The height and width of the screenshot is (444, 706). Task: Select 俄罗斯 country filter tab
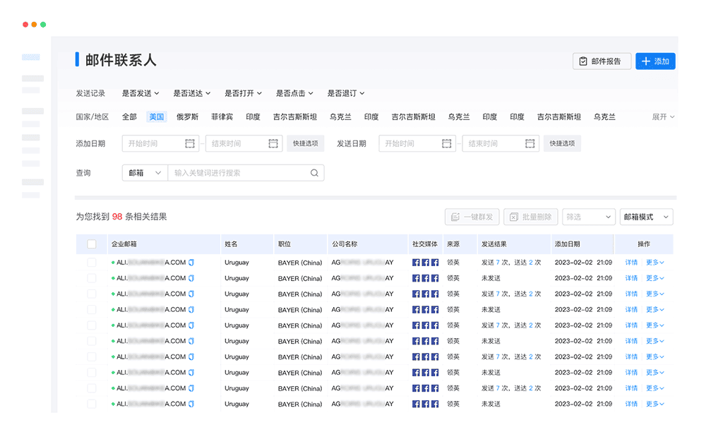pos(187,117)
